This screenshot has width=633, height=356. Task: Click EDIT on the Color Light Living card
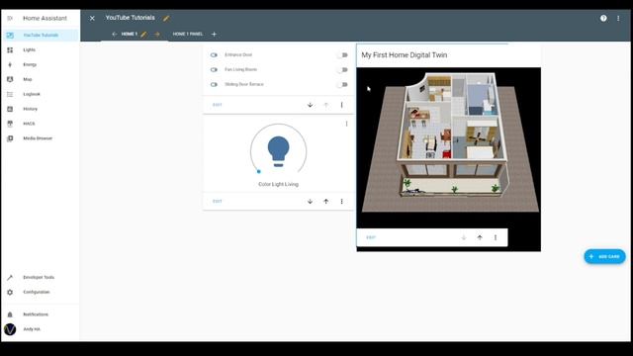click(x=218, y=202)
